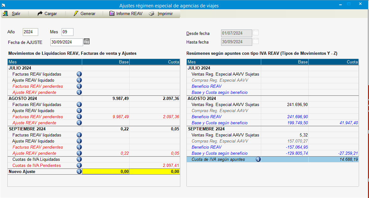Open the Hasta fecha calendar picker

click(x=255, y=42)
